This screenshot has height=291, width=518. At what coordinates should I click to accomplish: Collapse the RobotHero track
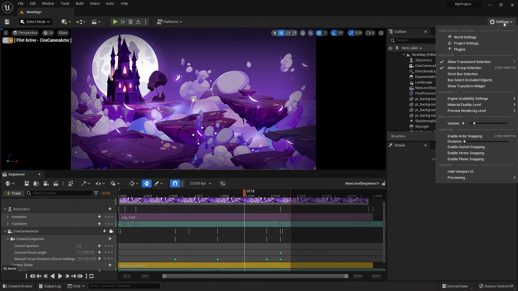(x=5, y=209)
